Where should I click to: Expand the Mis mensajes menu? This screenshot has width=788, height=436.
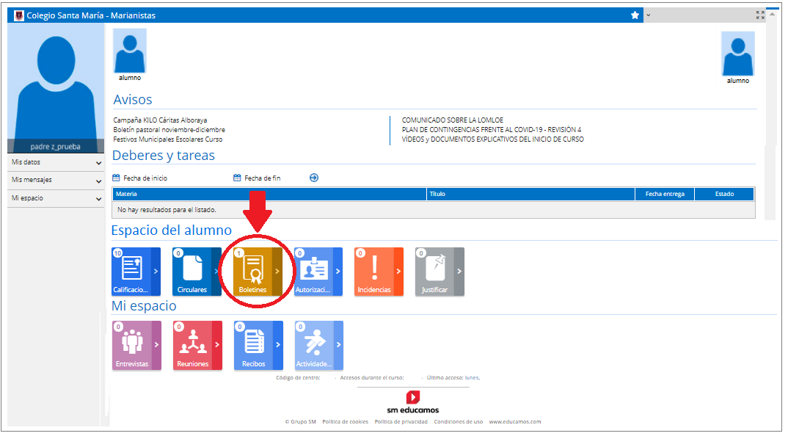pos(56,180)
